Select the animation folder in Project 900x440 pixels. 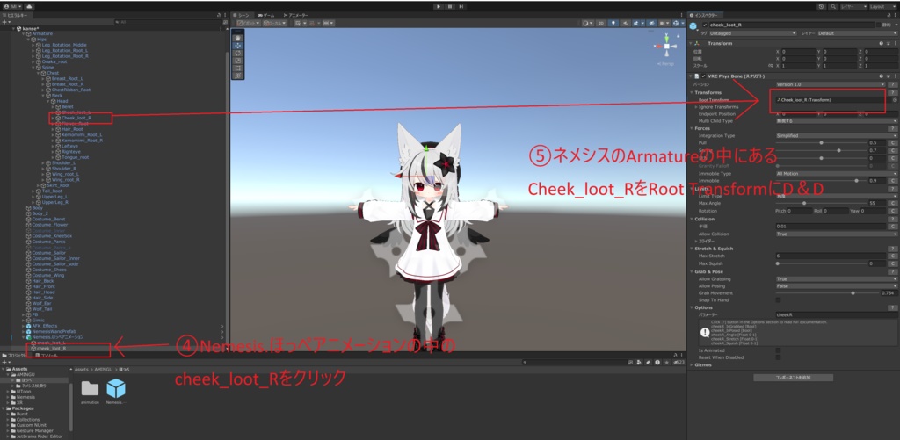90,392
